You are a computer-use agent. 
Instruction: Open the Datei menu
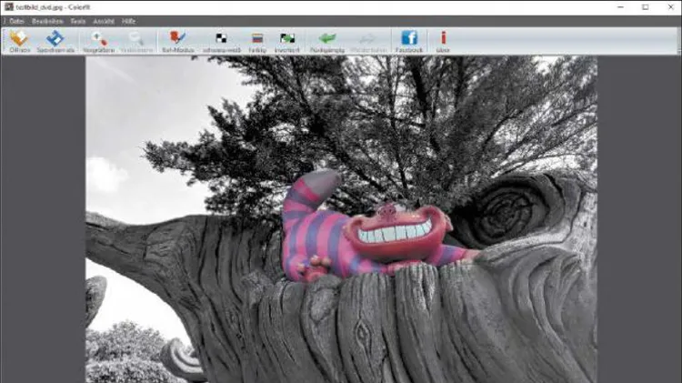click(17, 21)
